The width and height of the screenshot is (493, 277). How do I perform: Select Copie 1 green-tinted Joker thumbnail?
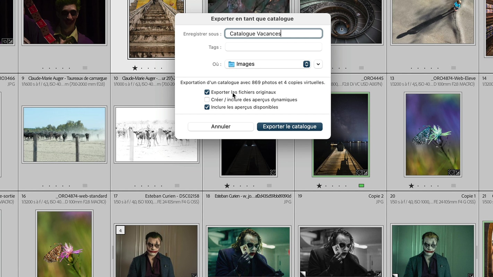tap(433, 251)
